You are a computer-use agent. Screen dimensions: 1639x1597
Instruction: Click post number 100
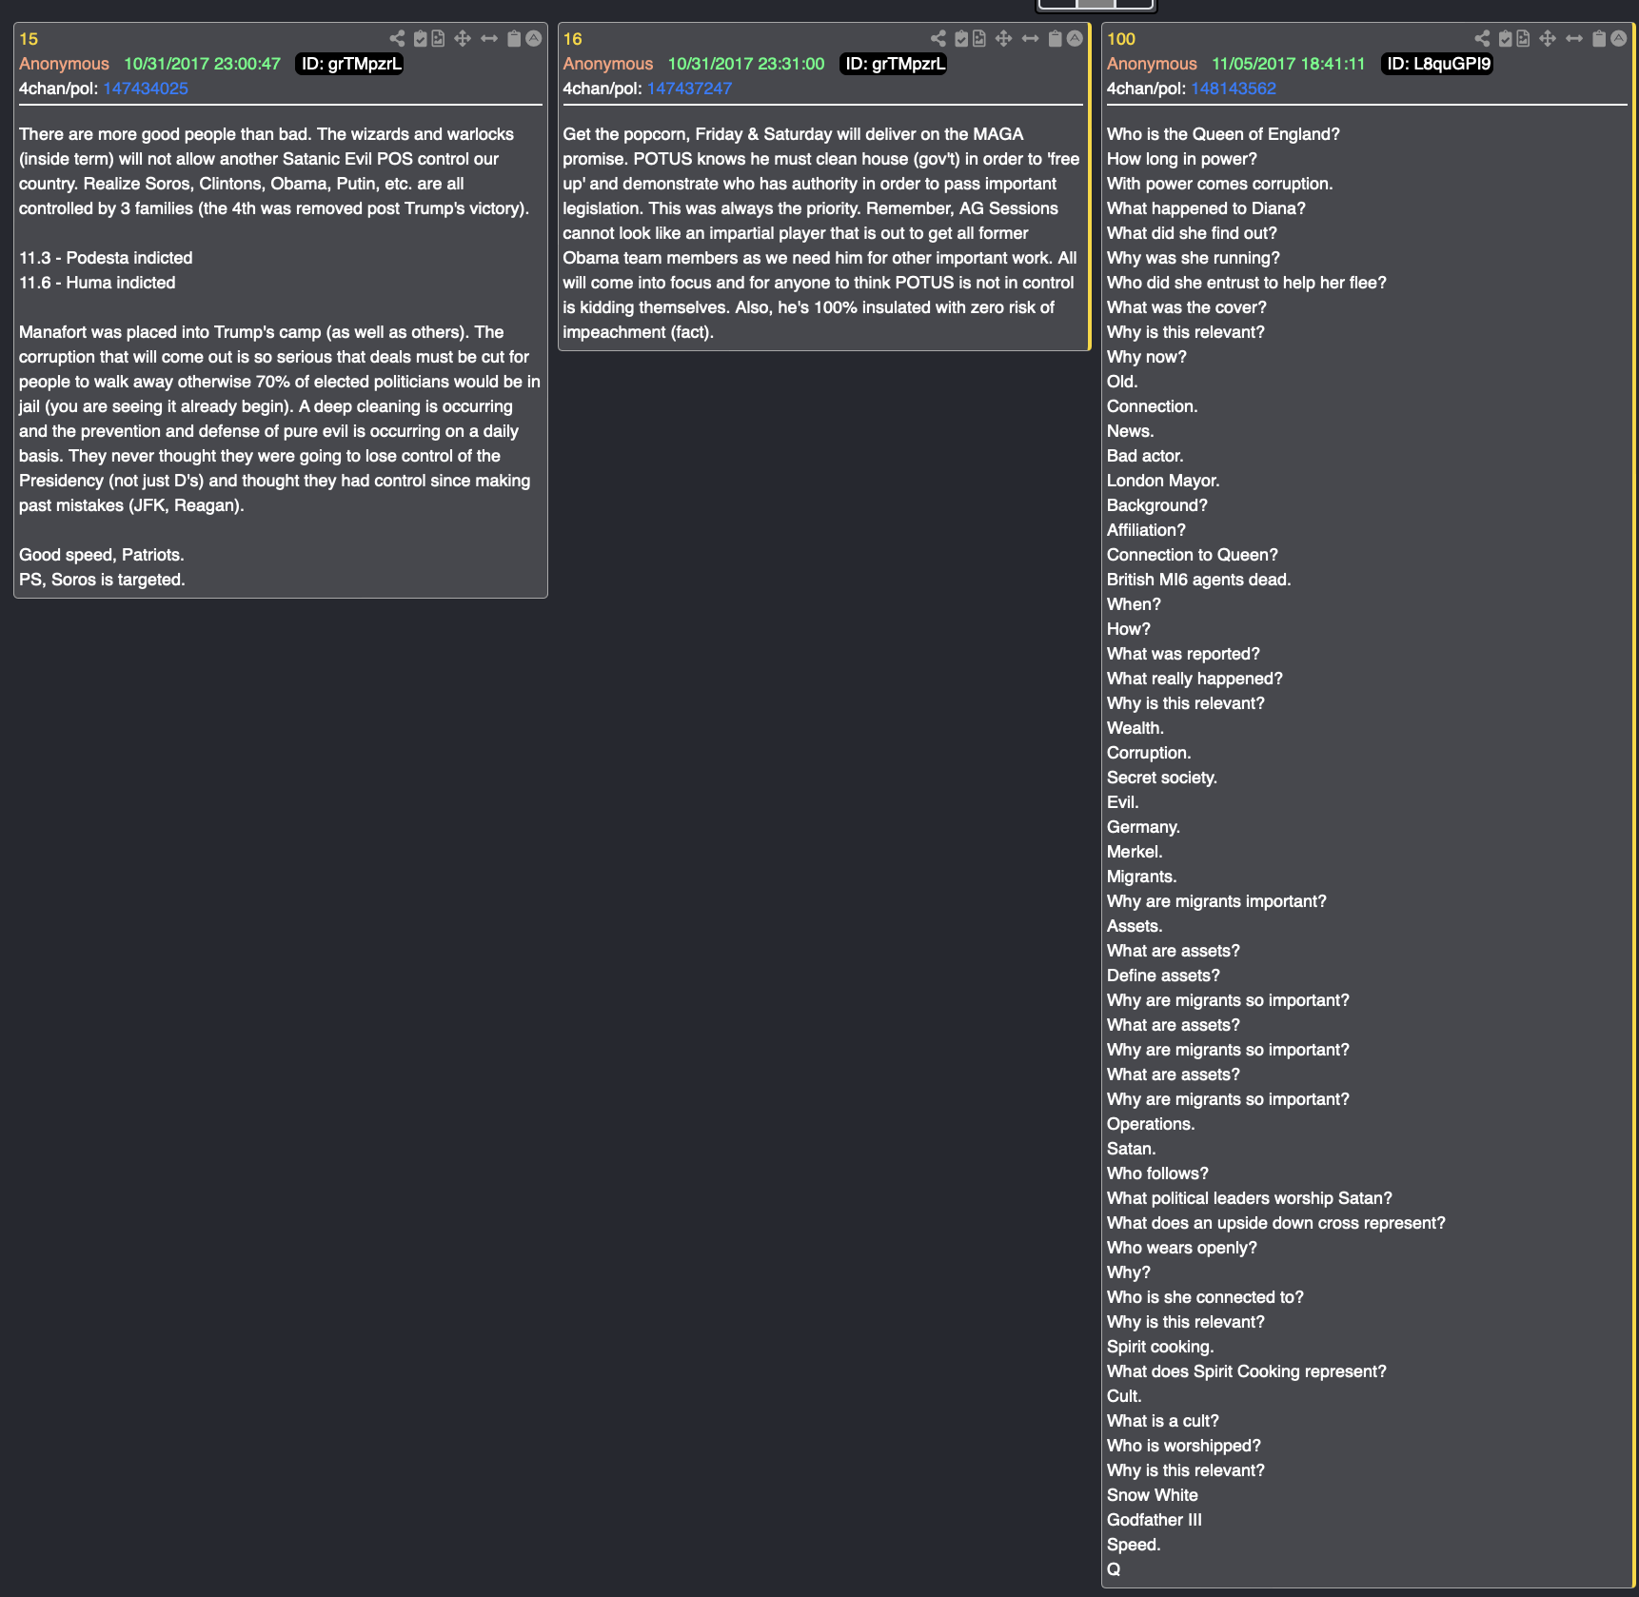(x=1121, y=39)
